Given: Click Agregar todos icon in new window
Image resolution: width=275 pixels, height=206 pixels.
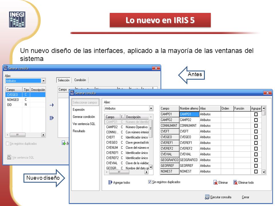Looking at the screenshot, I should click(x=110, y=182).
